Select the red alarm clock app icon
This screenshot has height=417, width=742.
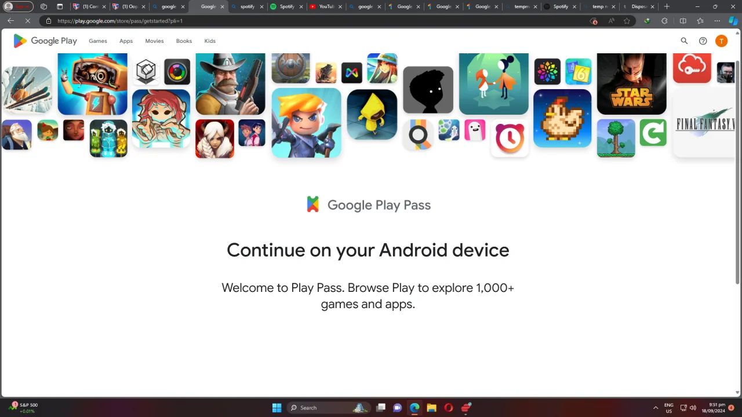510,138
